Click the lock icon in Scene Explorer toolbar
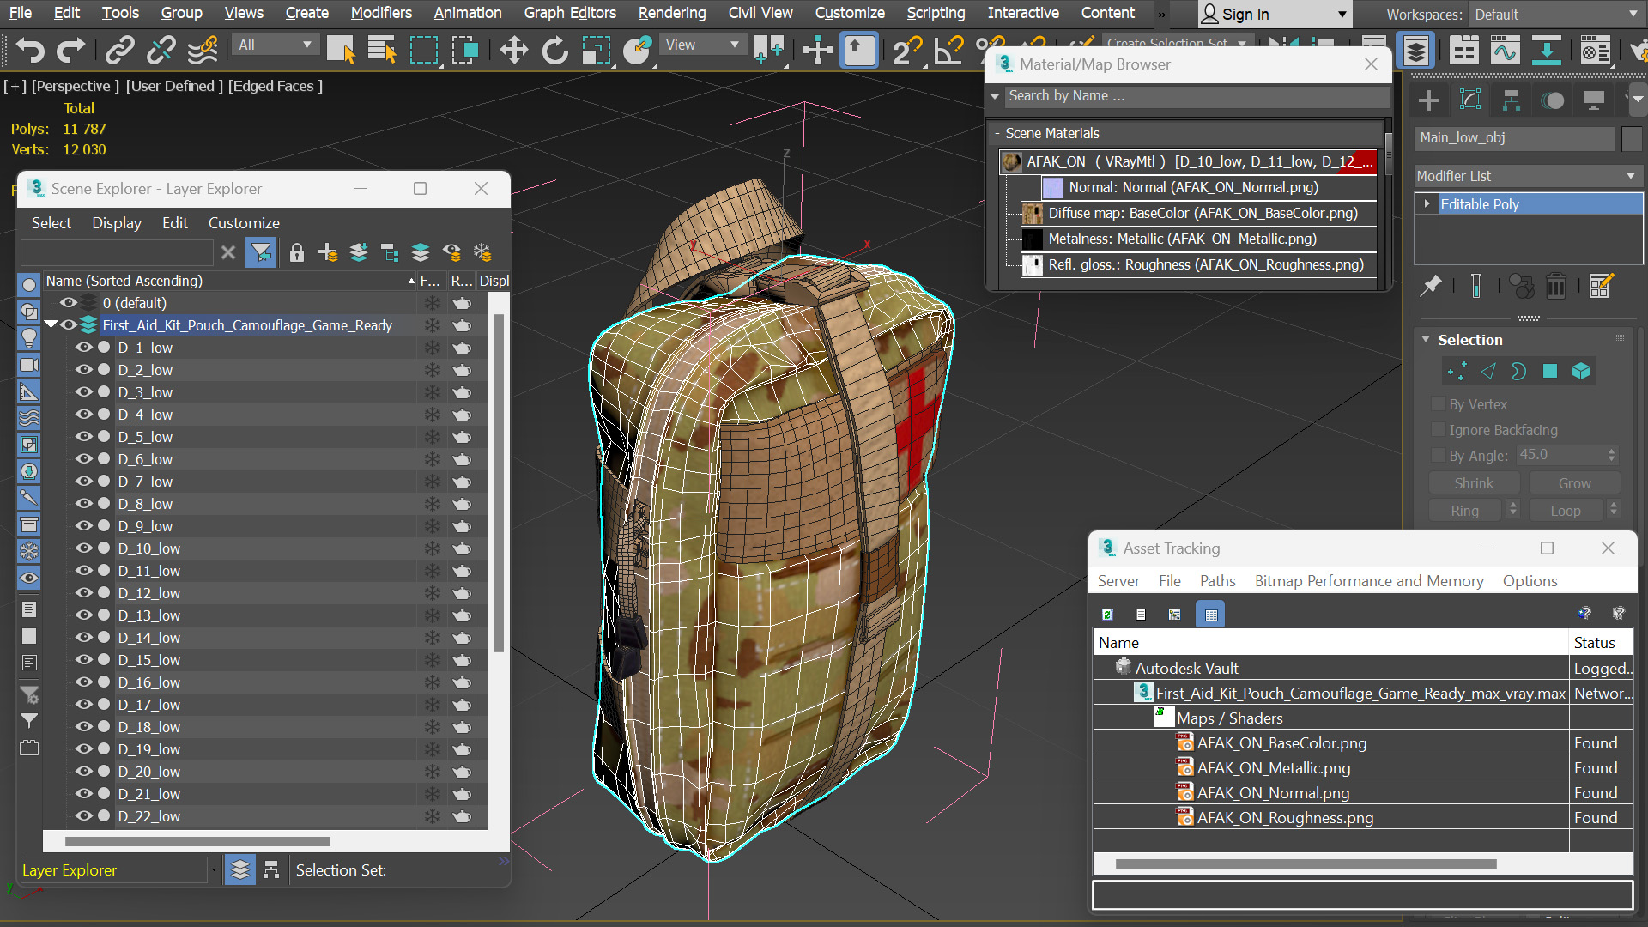This screenshot has width=1648, height=927. tap(297, 252)
